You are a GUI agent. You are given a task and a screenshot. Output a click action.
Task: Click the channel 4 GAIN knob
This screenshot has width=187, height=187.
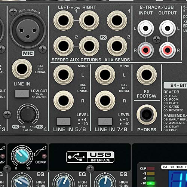coord(28,114)
